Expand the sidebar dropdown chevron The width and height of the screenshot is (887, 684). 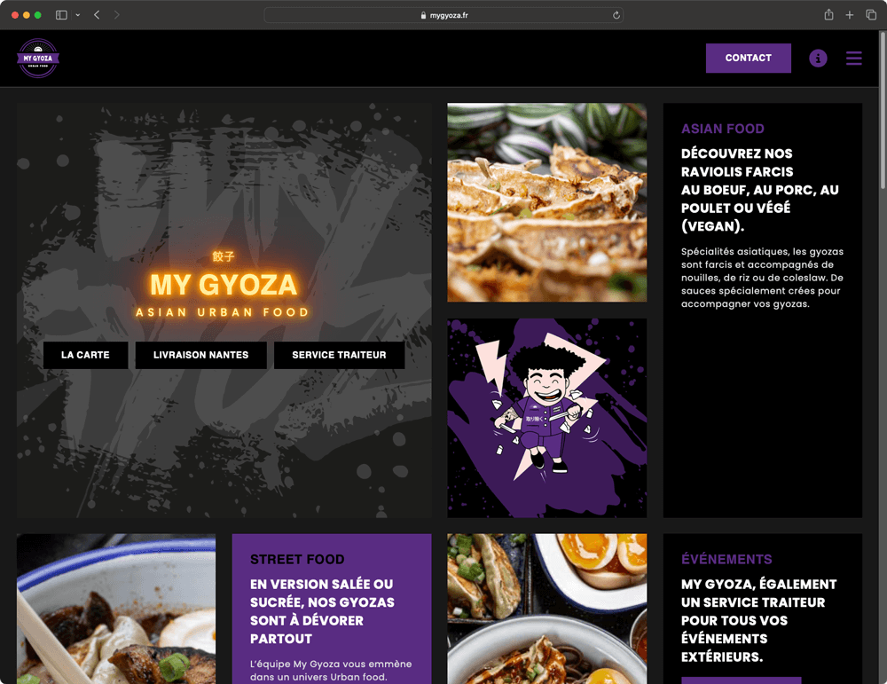tap(78, 15)
